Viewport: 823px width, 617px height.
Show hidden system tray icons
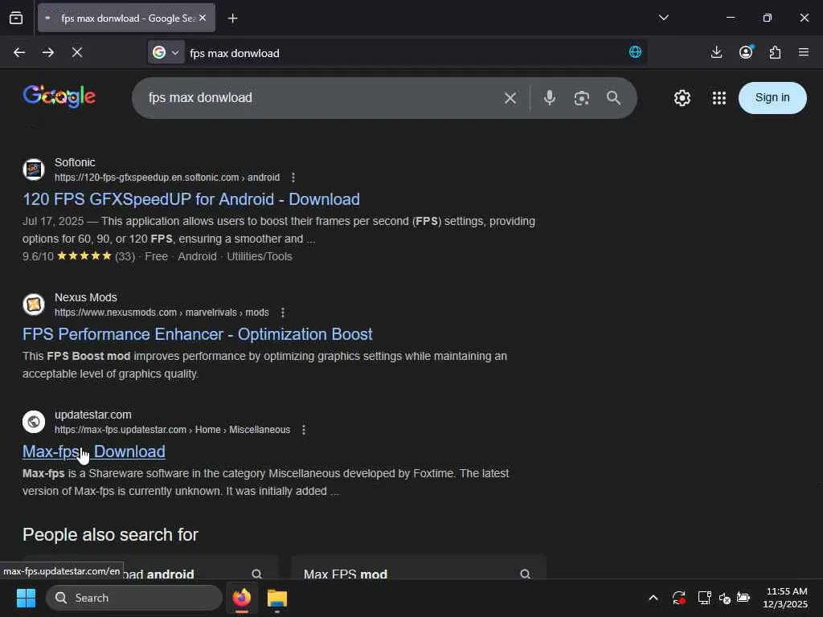point(653,598)
